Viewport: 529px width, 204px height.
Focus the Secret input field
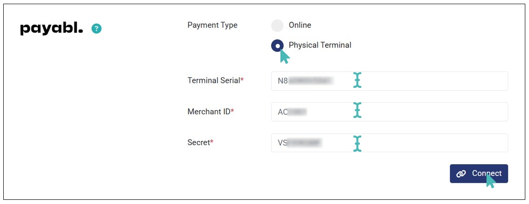[430, 143]
